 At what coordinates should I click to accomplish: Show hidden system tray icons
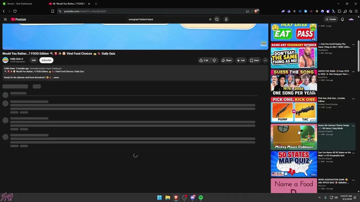[x=319, y=198]
